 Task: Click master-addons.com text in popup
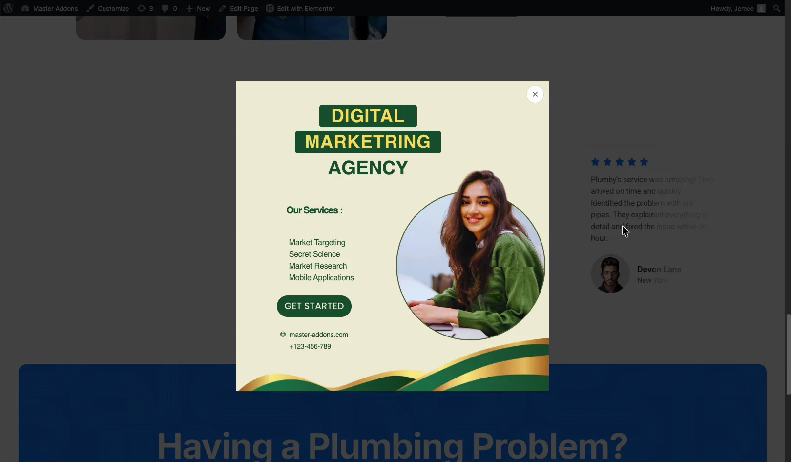(x=319, y=335)
